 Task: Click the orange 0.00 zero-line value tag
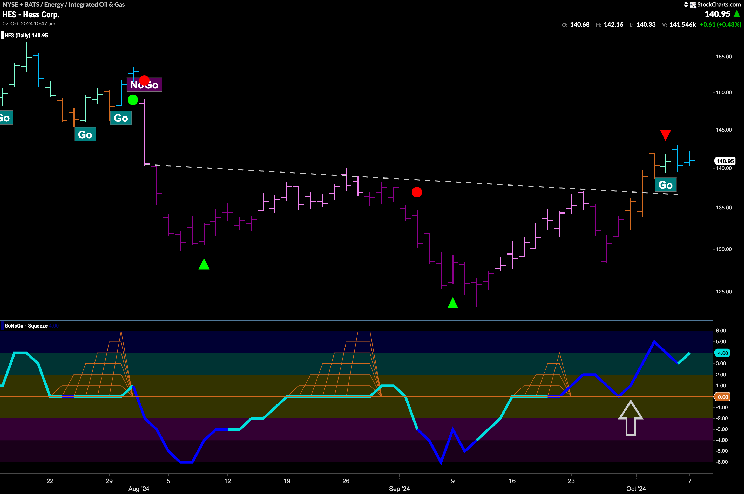pyautogui.click(x=722, y=397)
